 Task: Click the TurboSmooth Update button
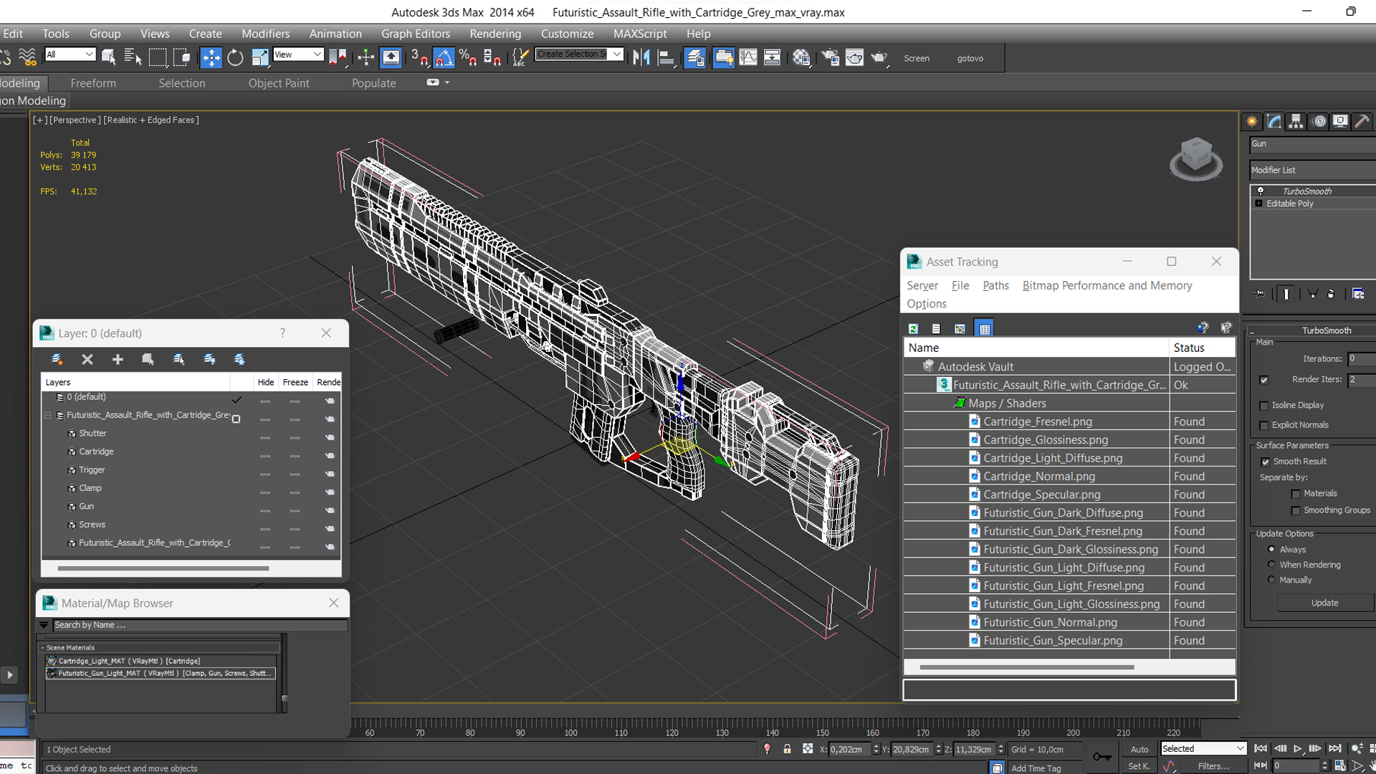pyautogui.click(x=1324, y=603)
